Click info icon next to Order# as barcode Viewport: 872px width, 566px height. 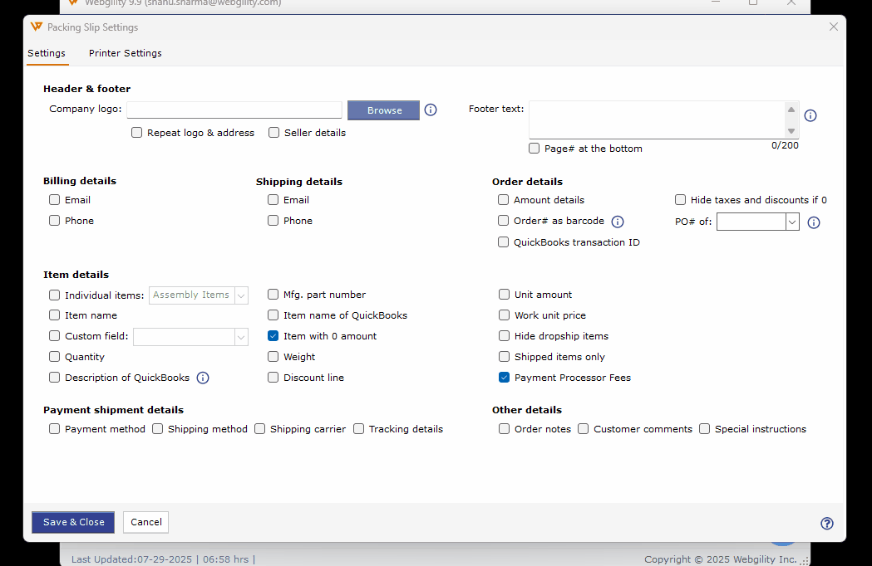pos(618,222)
